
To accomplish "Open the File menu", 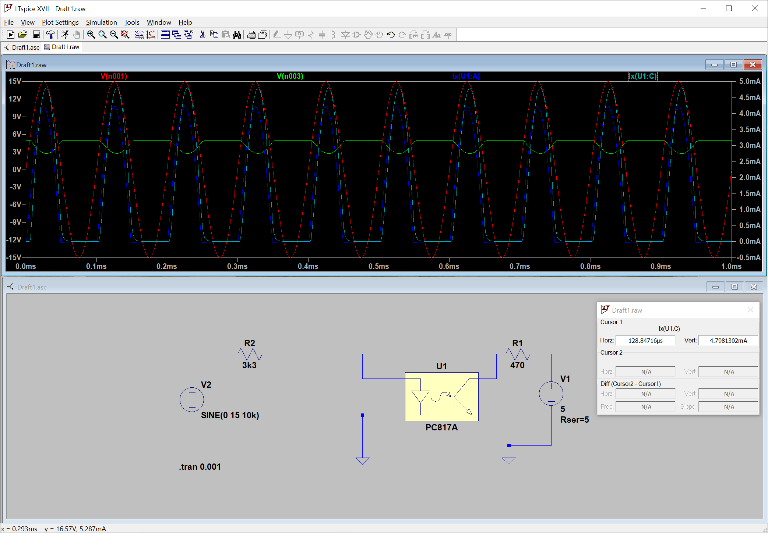I will tap(9, 22).
